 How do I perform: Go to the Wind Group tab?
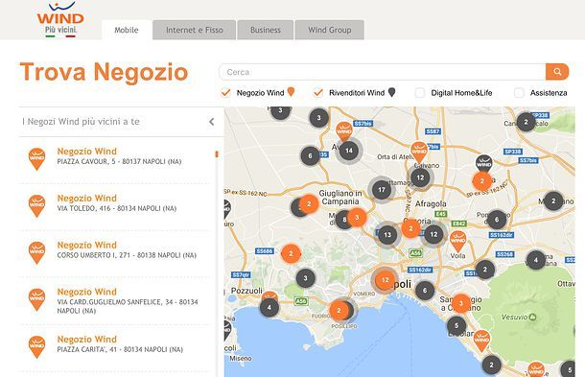tap(330, 30)
